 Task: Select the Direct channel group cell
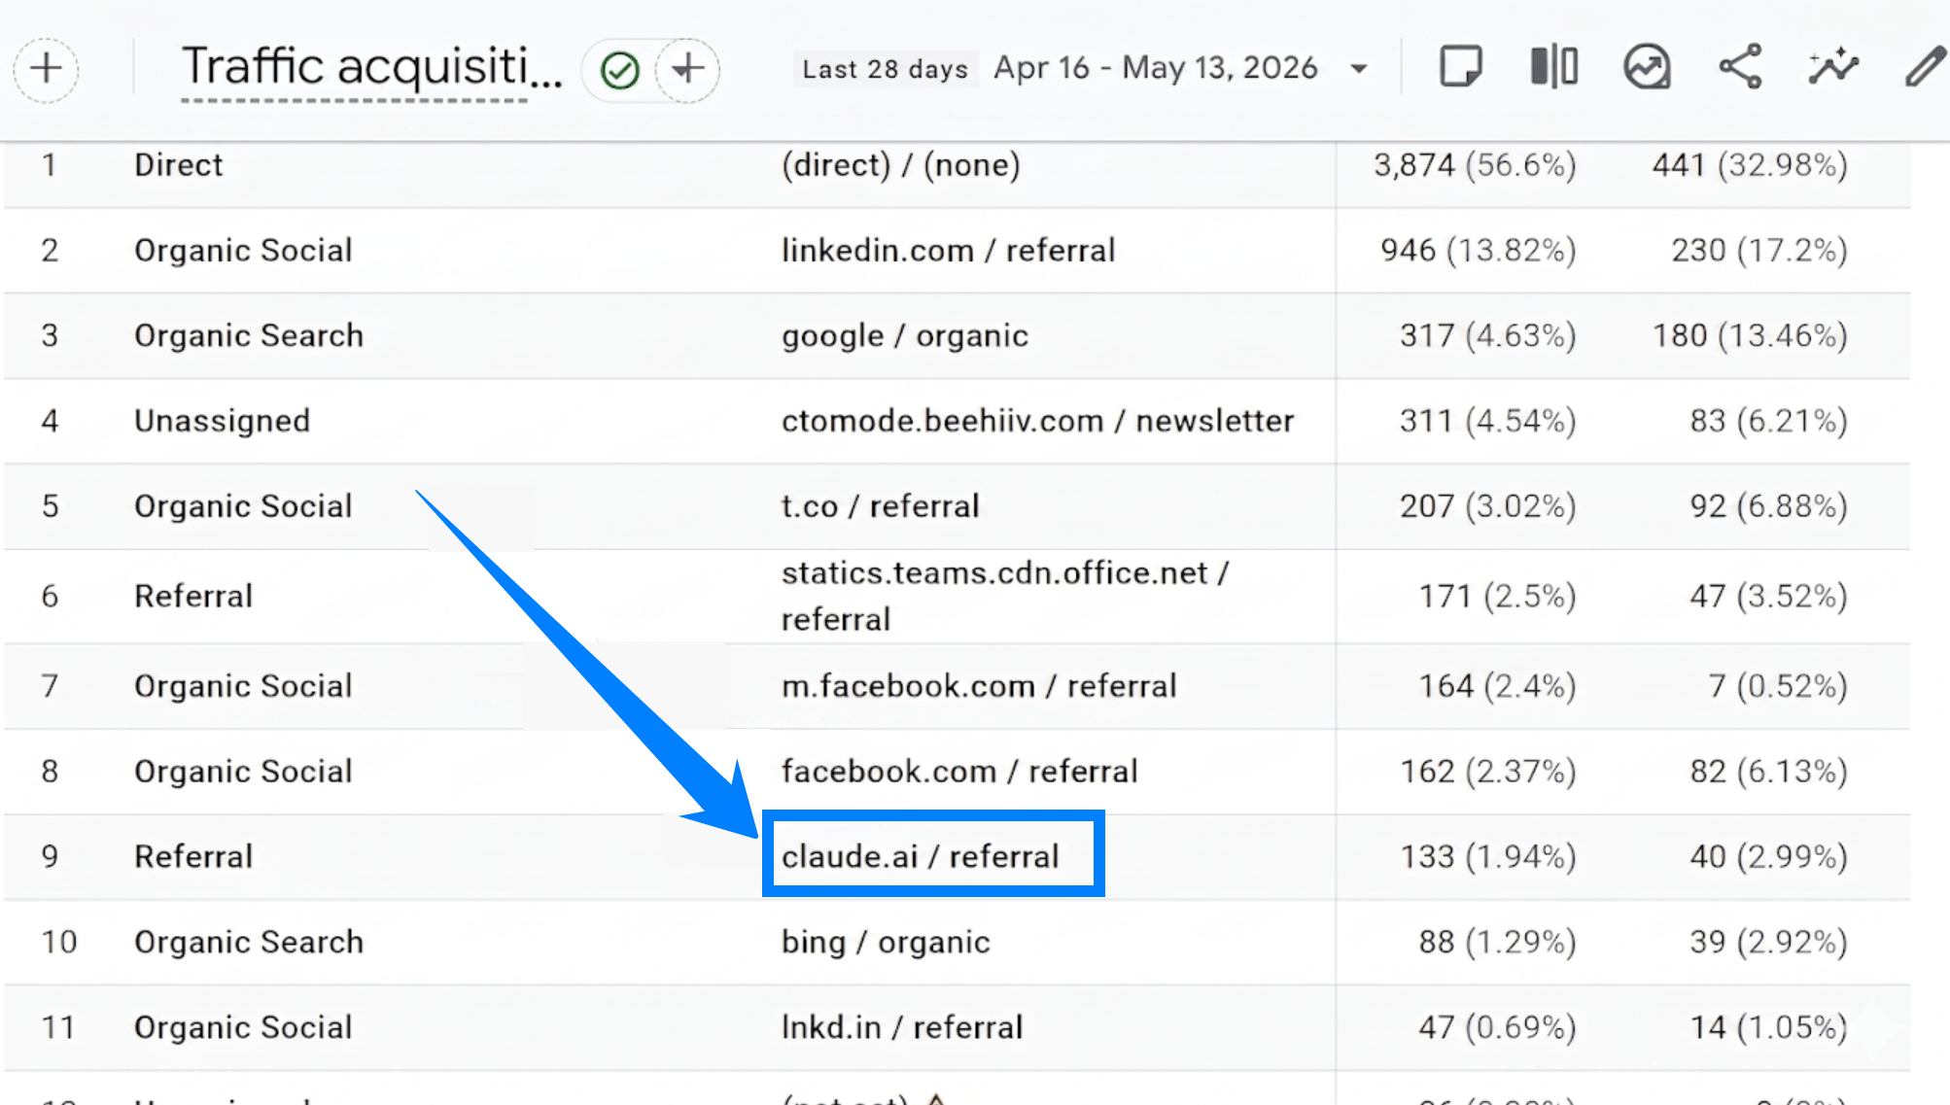pyautogui.click(x=179, y=165)
